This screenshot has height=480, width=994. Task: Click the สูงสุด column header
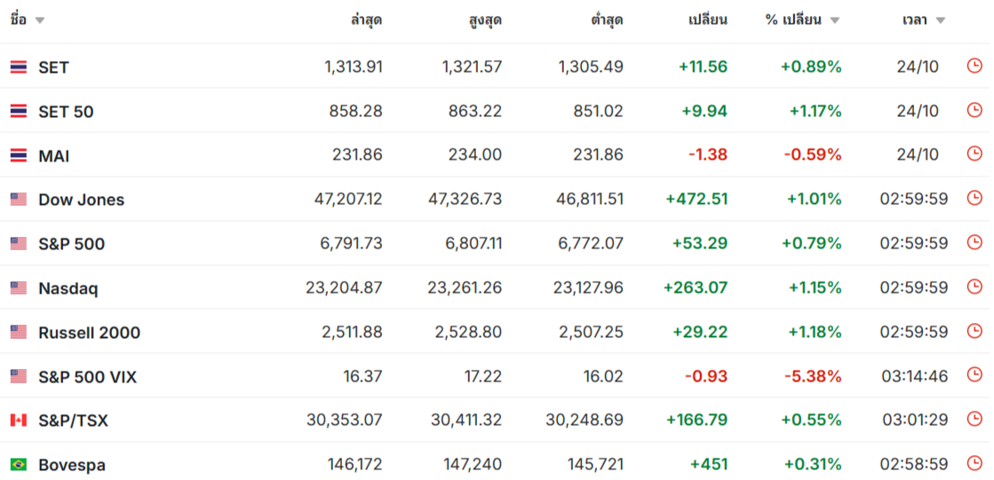pos(485,20)
